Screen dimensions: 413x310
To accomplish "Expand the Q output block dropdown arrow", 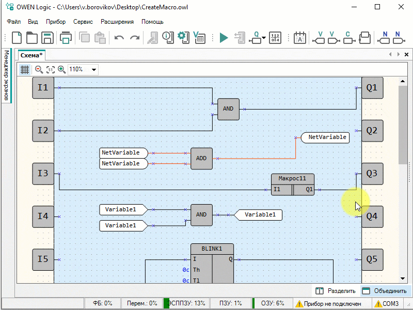I will [264, 38].
